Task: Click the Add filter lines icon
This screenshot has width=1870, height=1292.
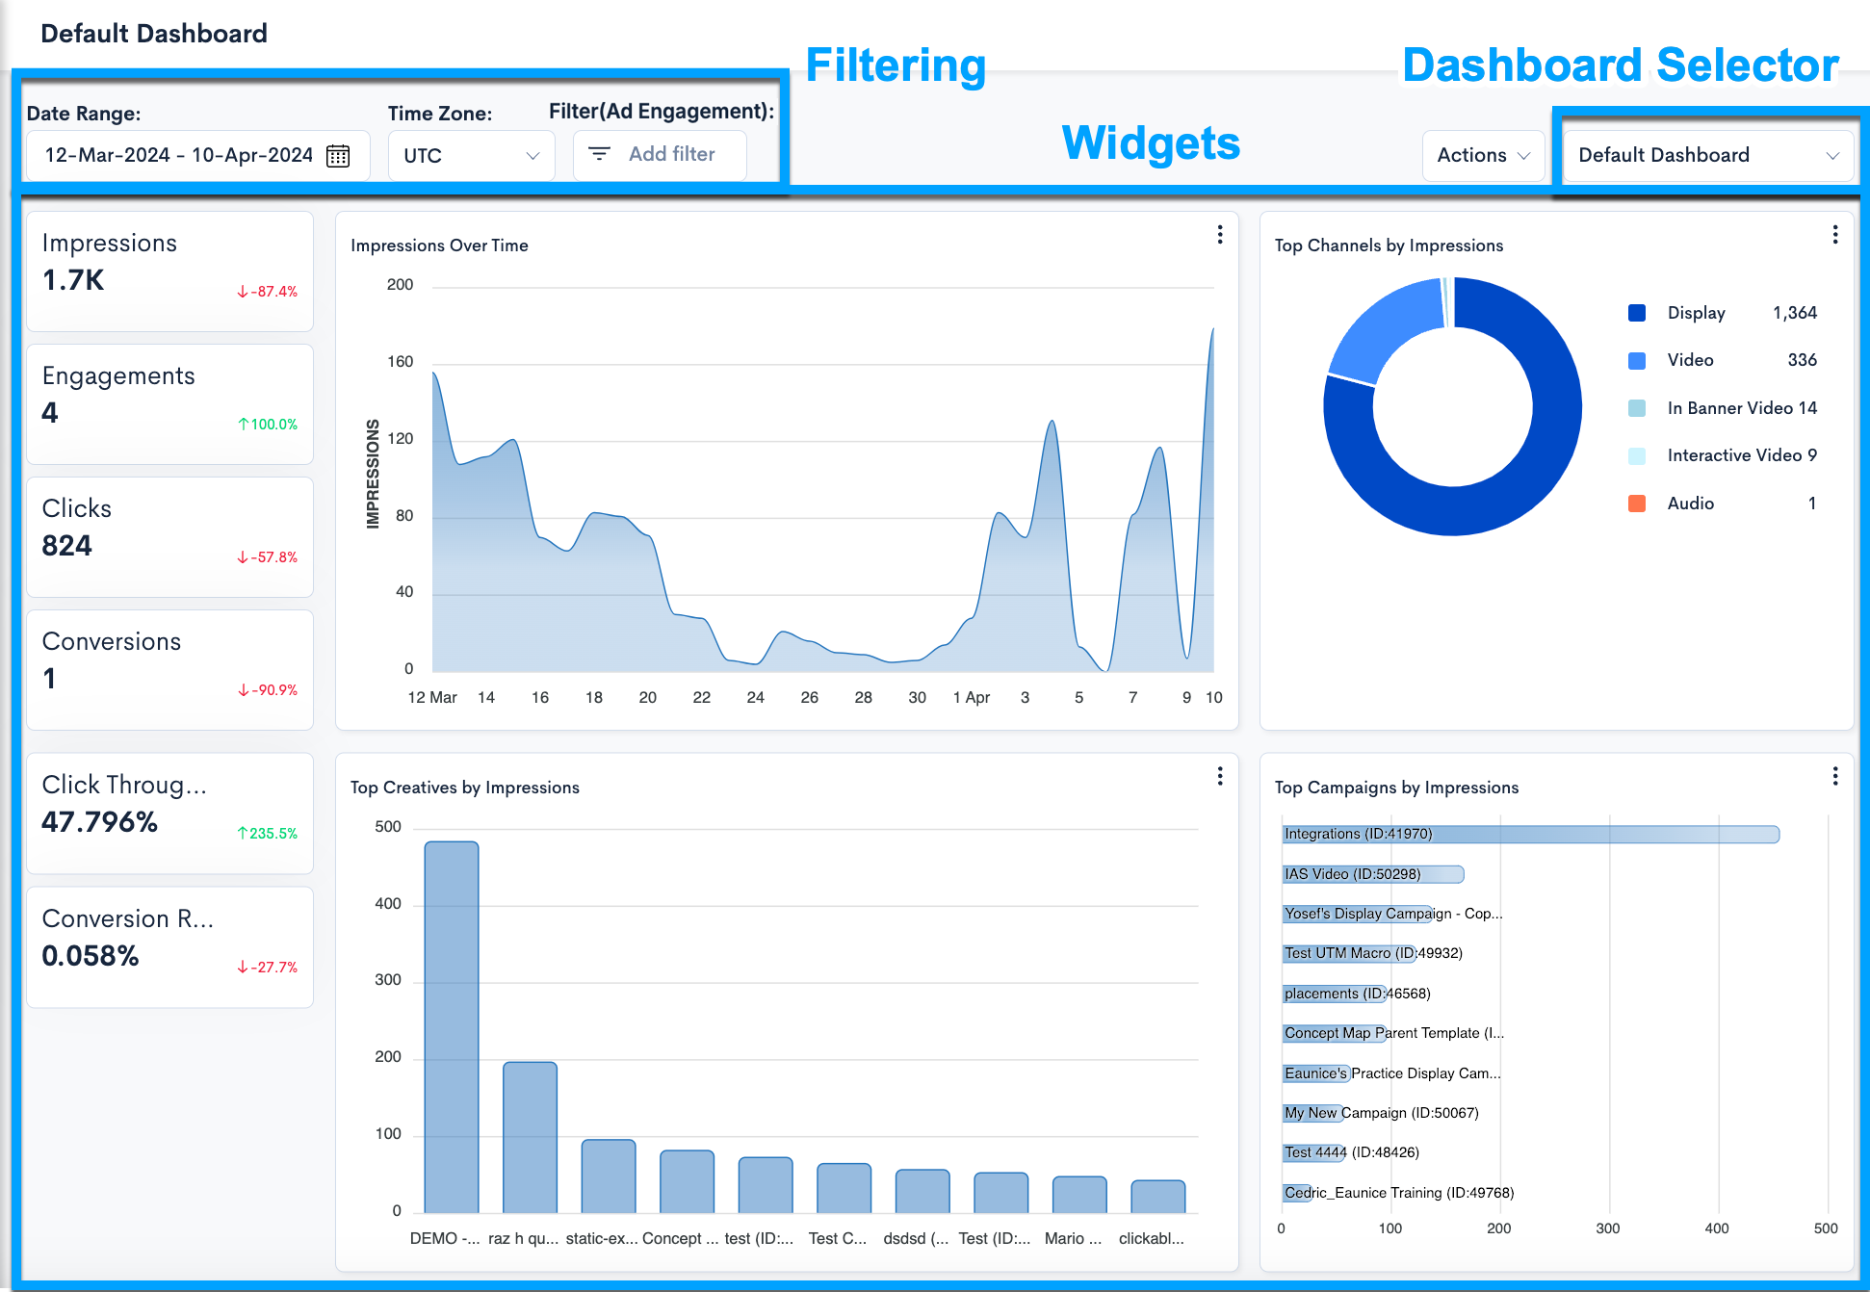Action: (x=599, y=154)
